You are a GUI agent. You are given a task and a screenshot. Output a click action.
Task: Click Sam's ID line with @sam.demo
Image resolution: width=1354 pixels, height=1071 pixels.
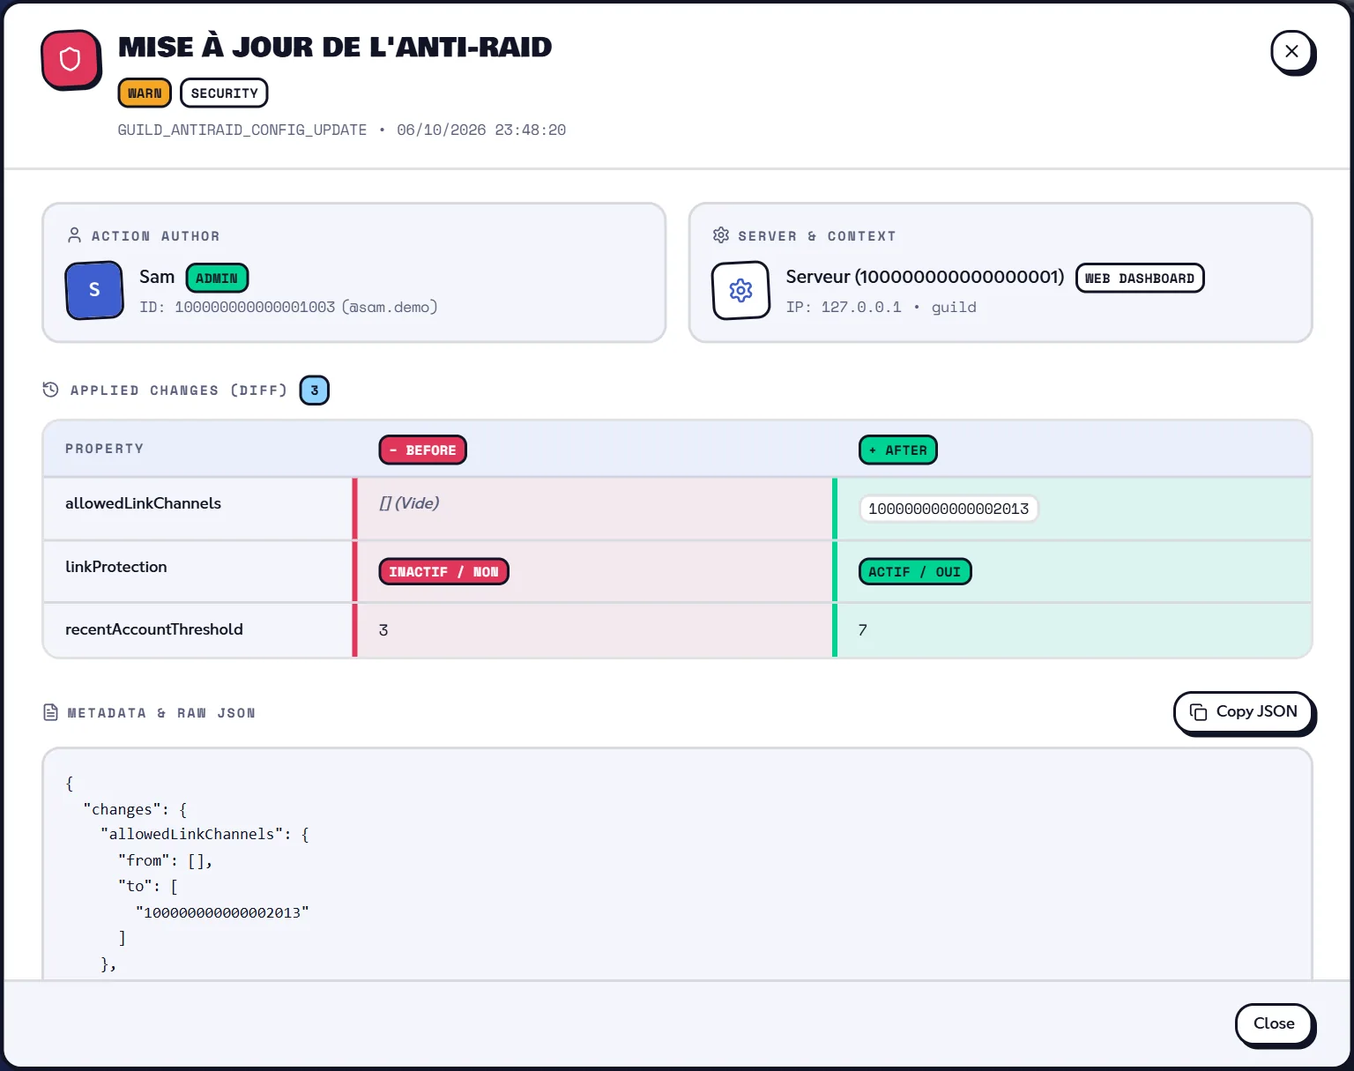click(x=288, y=307)
